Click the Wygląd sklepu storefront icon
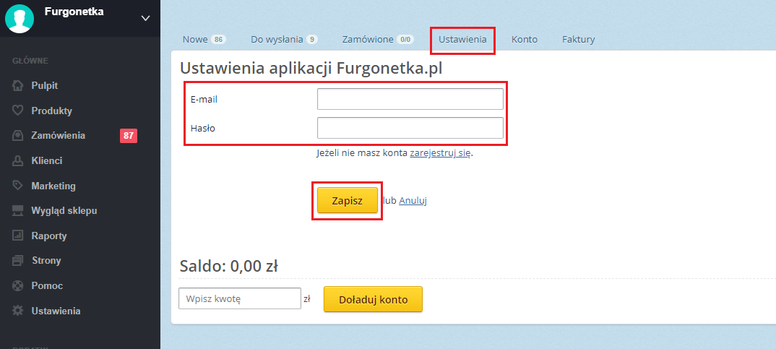This screenshot has height=349, width=776. [18, 211]
